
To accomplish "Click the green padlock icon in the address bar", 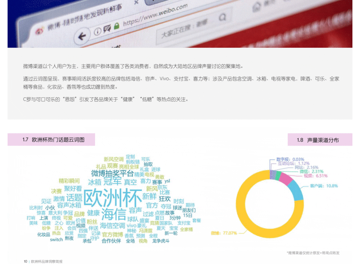I will [x=117, y=26].
